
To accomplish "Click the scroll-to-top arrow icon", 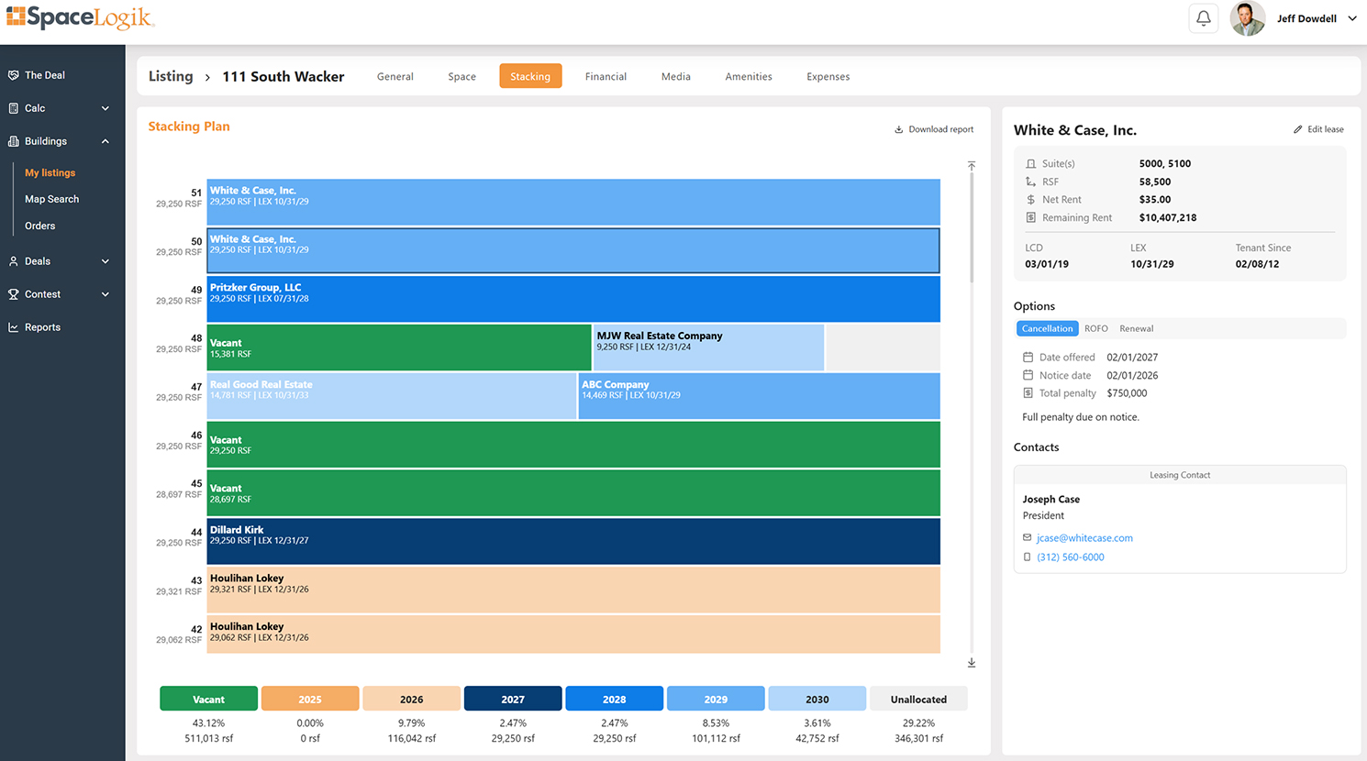I will click(971, 166).
